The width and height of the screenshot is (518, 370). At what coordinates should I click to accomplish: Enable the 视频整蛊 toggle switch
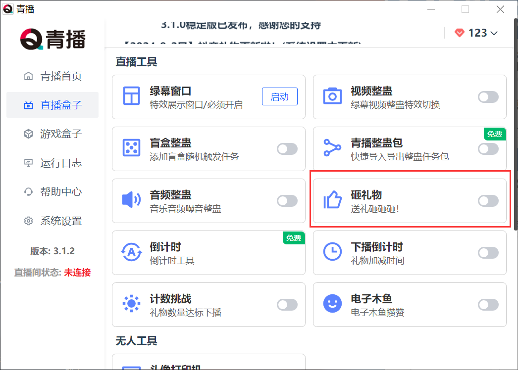tap(488, 97)
